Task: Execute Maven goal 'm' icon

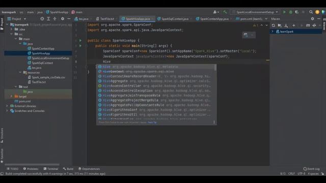Action: coord(308,25)
